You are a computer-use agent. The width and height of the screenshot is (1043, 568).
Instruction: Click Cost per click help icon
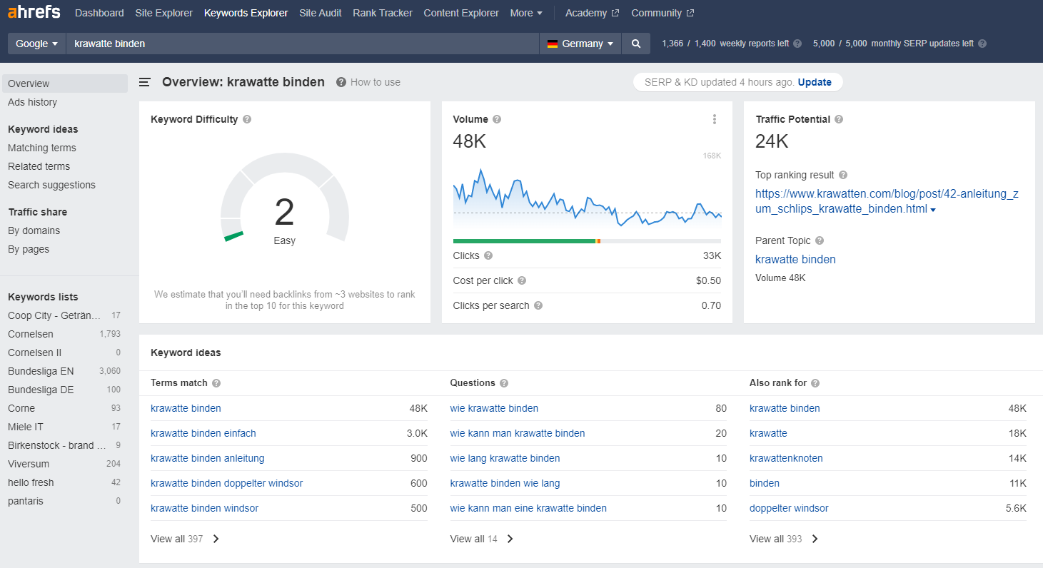[522, 280]
